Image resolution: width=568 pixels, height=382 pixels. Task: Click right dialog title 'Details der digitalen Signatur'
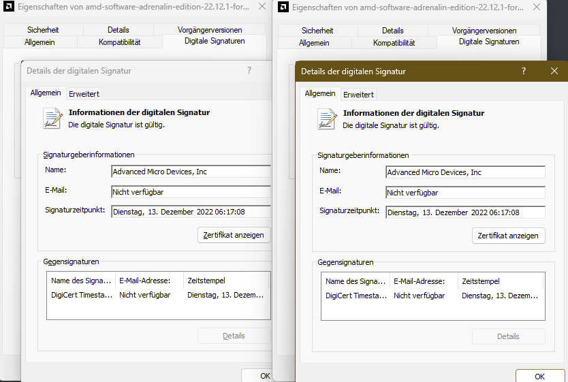point(353,71)
